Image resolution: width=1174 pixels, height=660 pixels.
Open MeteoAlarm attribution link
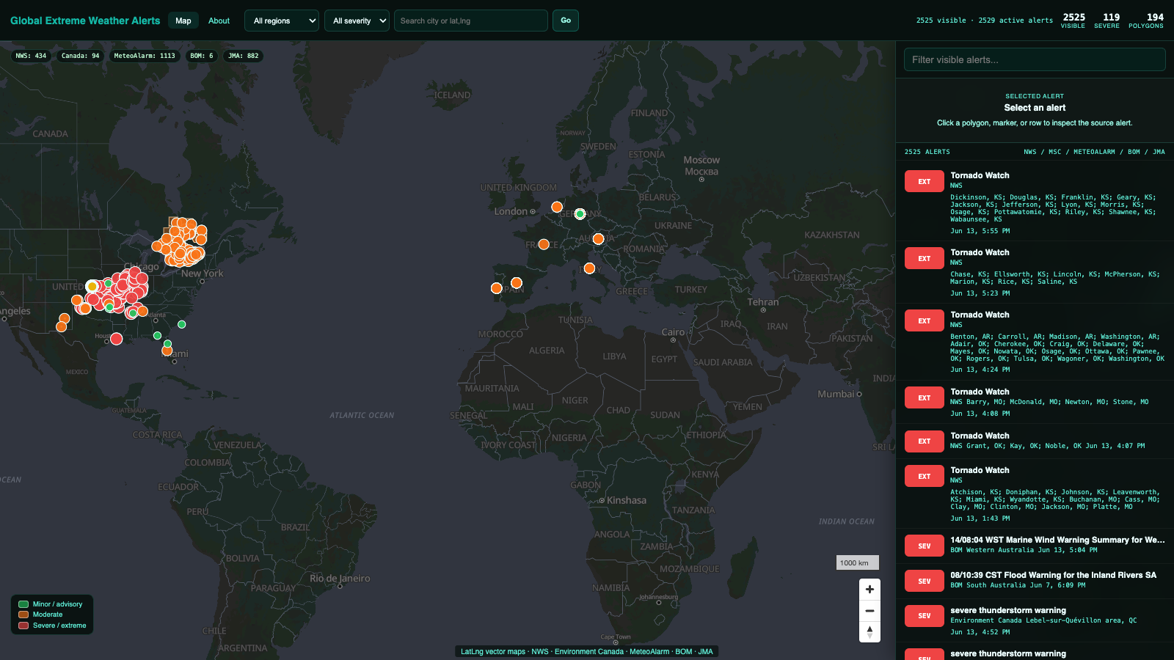click(x=649, y=651)
